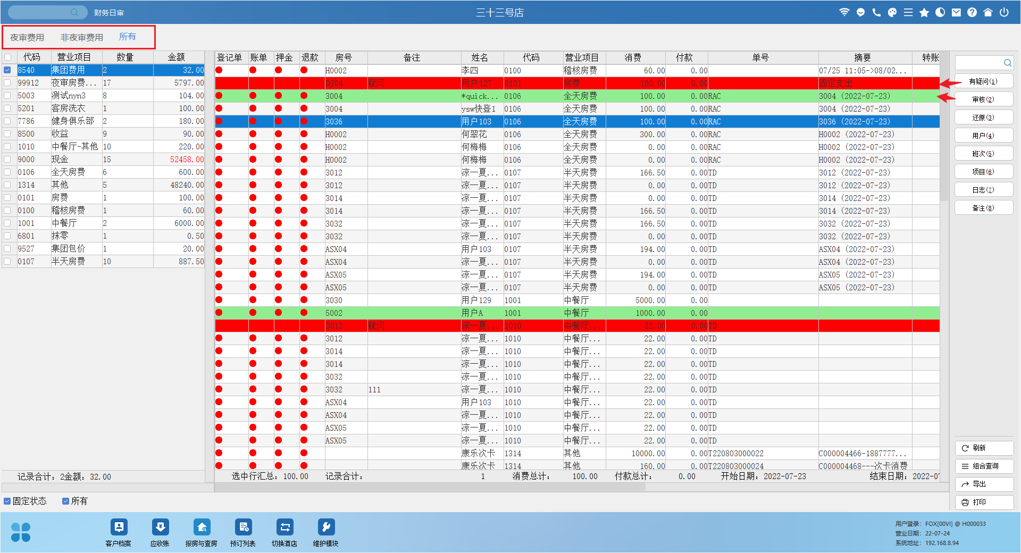The image size is (1021, 553).
Task: Go to the home page icon
Action: [x=988, y=12]
